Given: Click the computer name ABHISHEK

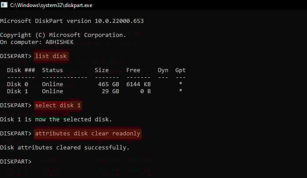Looking at the screenshot, I should pos(60,42).
